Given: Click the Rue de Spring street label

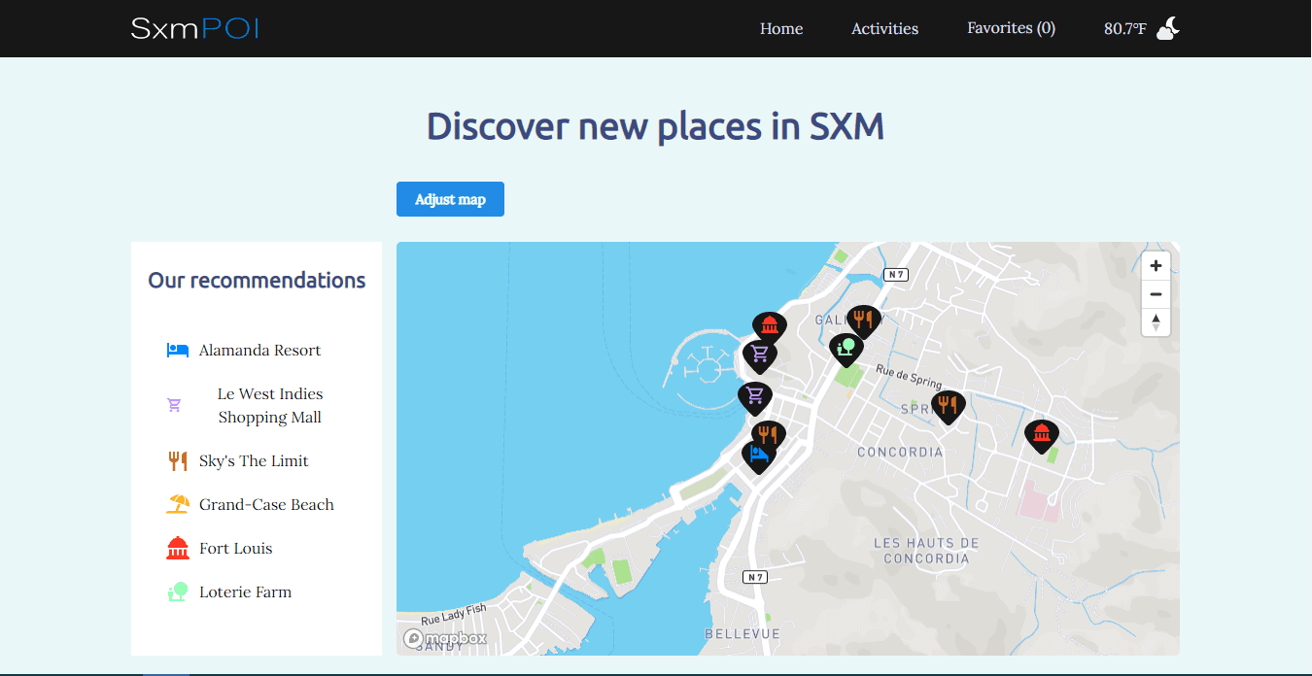Looking at the screenshot, I should pyautogui.click(x=909, y=377).
